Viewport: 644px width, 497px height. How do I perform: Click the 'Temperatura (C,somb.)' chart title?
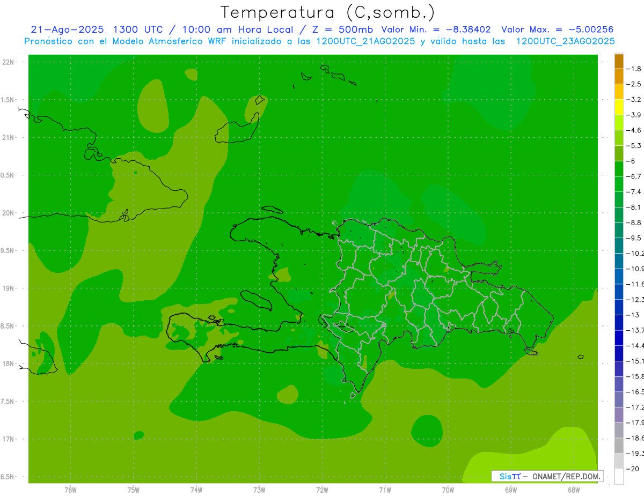327,12
